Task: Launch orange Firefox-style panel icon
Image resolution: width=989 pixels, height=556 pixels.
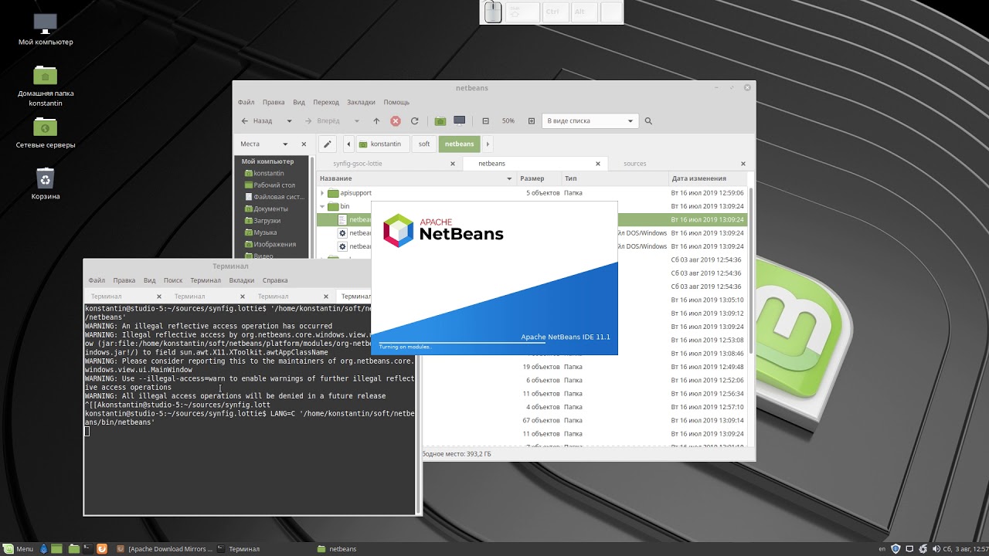Action: click(x=101, y=549)
